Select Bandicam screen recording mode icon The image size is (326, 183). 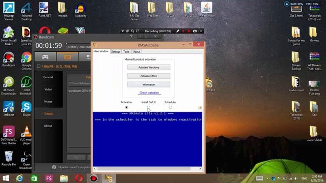pos(68,57)
